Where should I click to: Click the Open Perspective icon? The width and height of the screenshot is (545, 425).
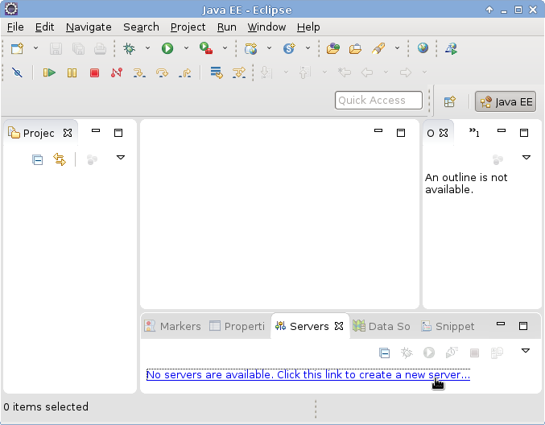(450, 101)
